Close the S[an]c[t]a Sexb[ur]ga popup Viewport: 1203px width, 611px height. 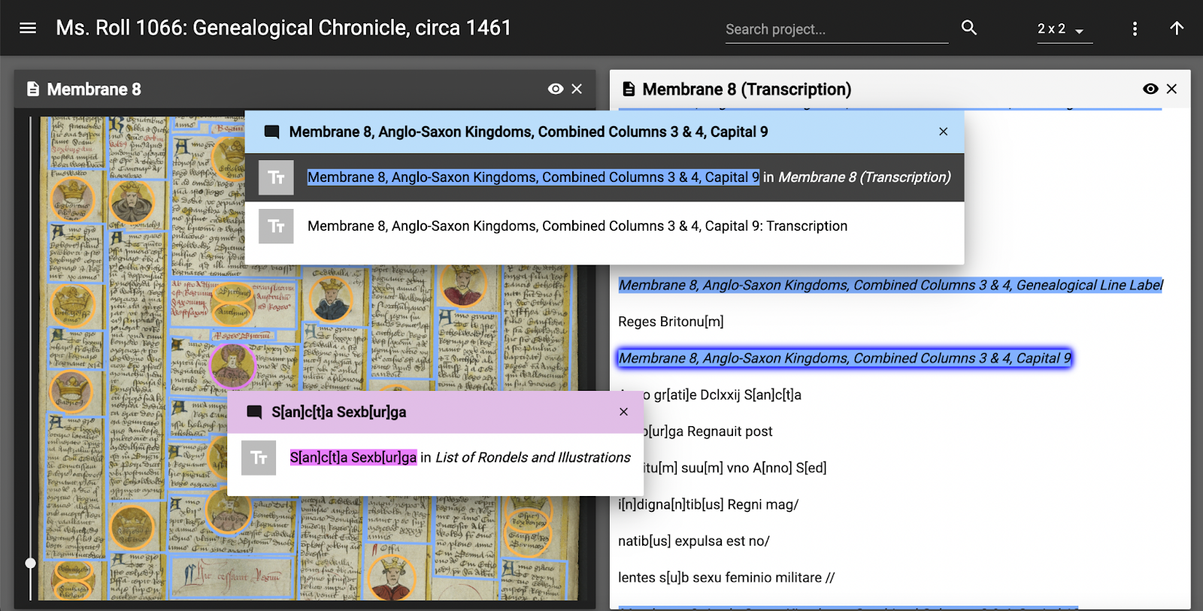coord(623,412)
